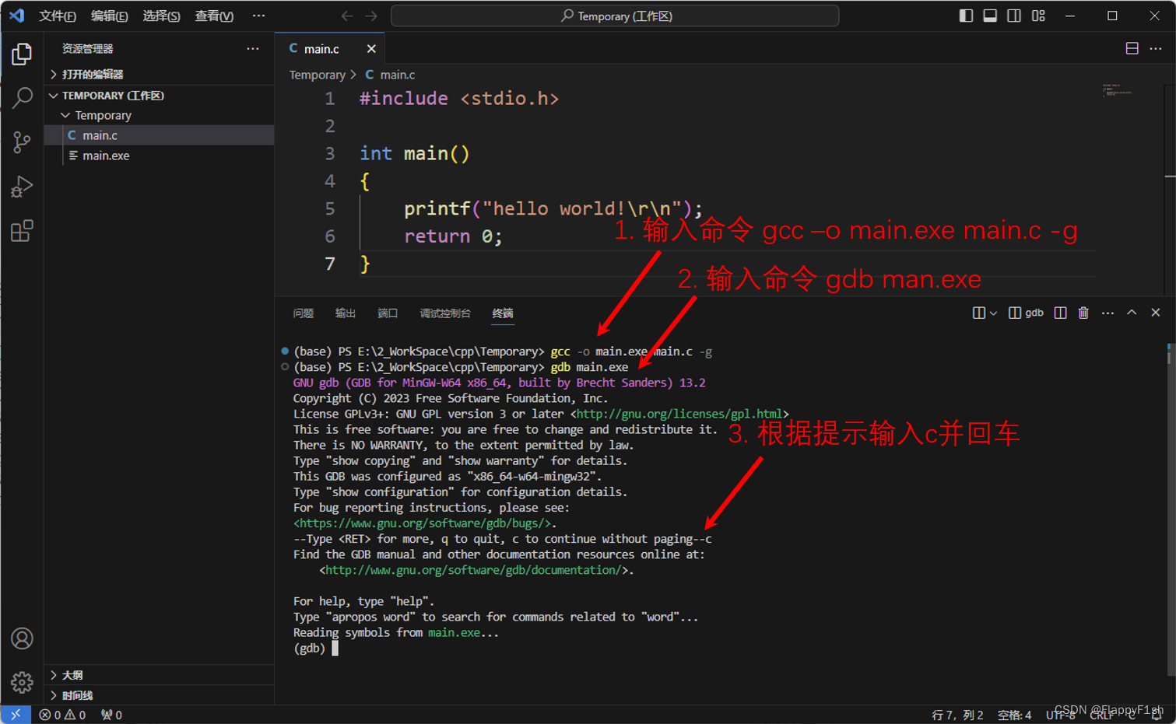This screenshot has height=724, width=1176.
Task: Click the ports forwarded status item
Action: coord(111,715)
